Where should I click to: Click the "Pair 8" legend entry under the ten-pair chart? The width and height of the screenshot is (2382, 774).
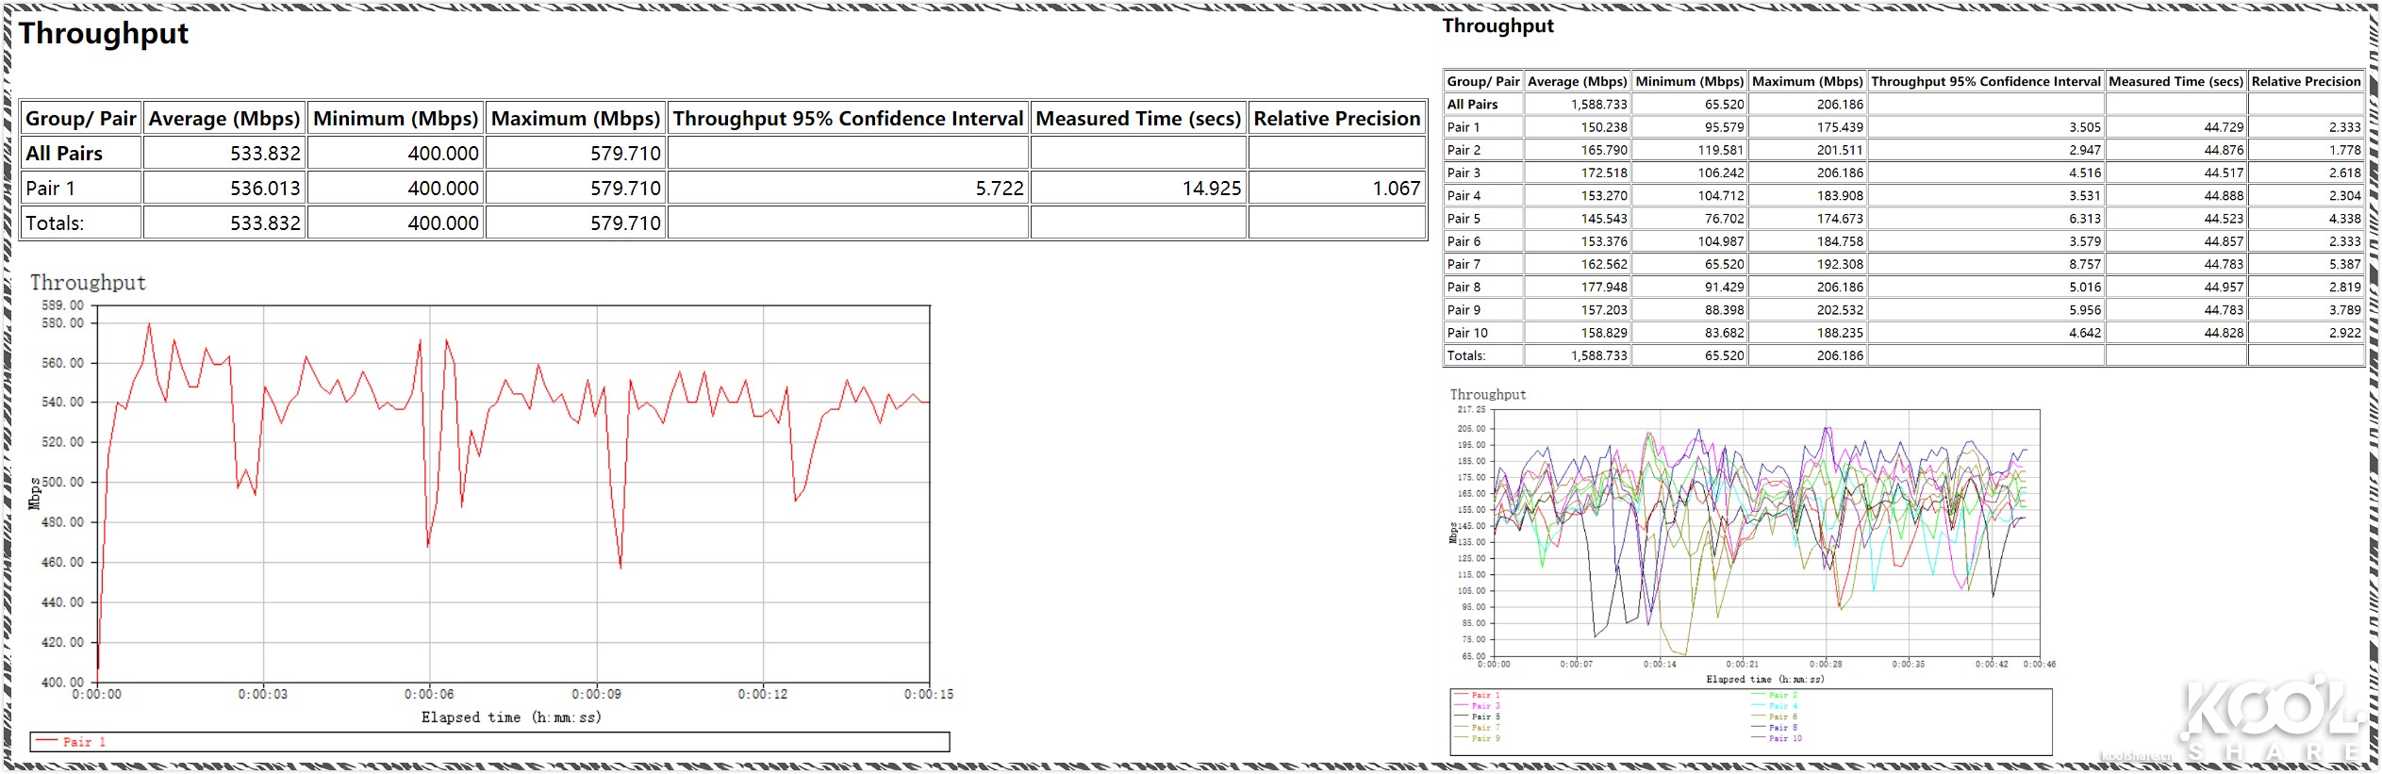(x=1783, y=728)
